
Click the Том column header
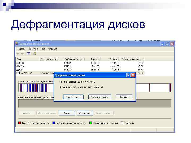[x=28, y=59]
